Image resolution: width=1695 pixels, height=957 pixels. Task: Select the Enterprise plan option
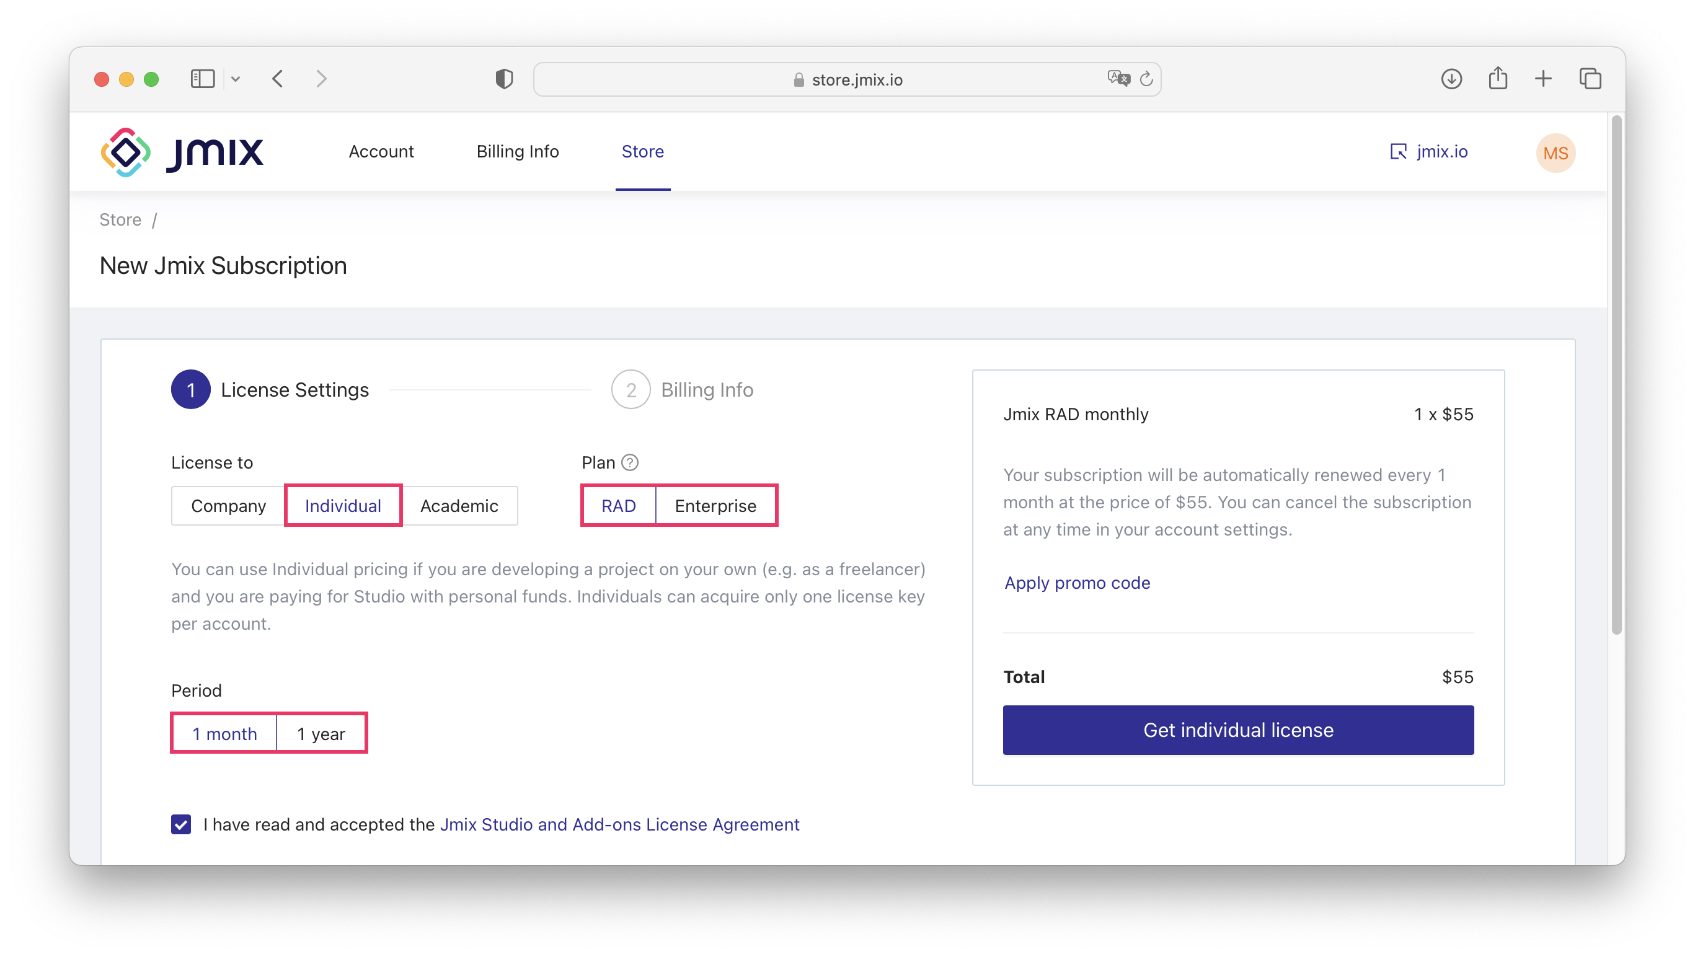point(715,504)
